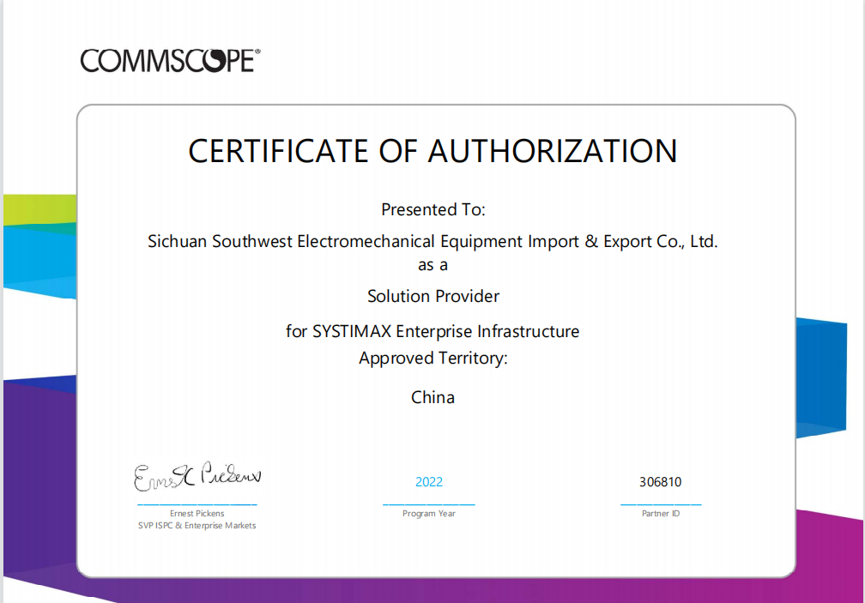Click the 'as a' text line
865x603 pixels.
(x=432, y=265)
